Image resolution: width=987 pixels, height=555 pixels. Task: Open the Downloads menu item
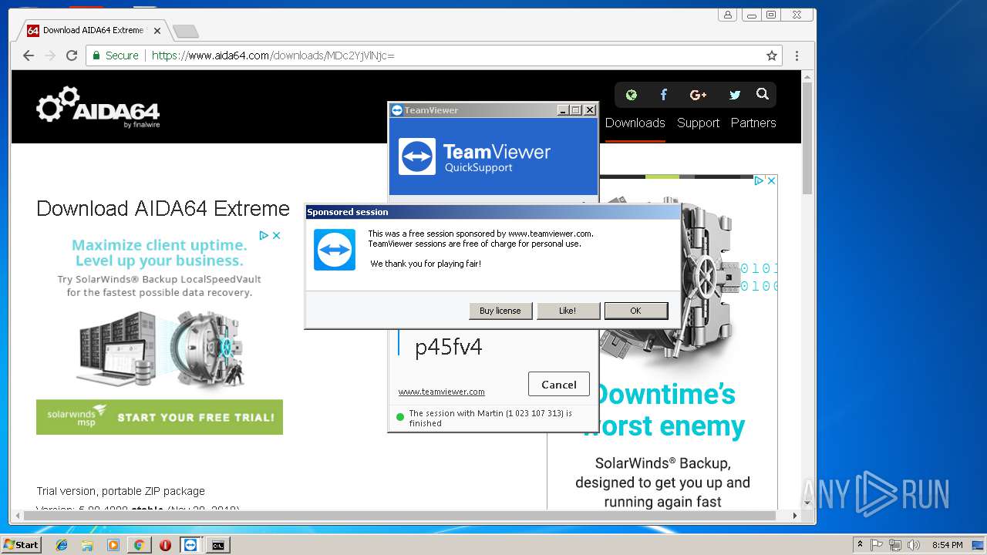(x=635, y=123)
